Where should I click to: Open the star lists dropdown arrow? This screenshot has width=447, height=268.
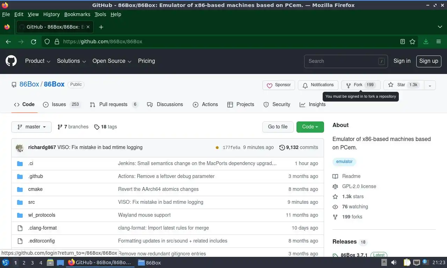tap(430, 85)
